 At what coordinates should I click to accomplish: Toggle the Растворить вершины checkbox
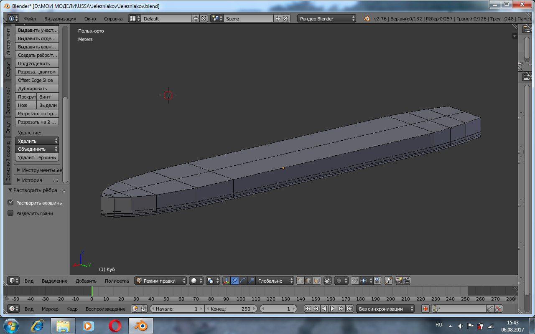click(11, 202)
